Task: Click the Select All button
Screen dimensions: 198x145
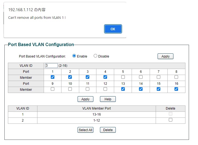Action: (x=85, y=130)
